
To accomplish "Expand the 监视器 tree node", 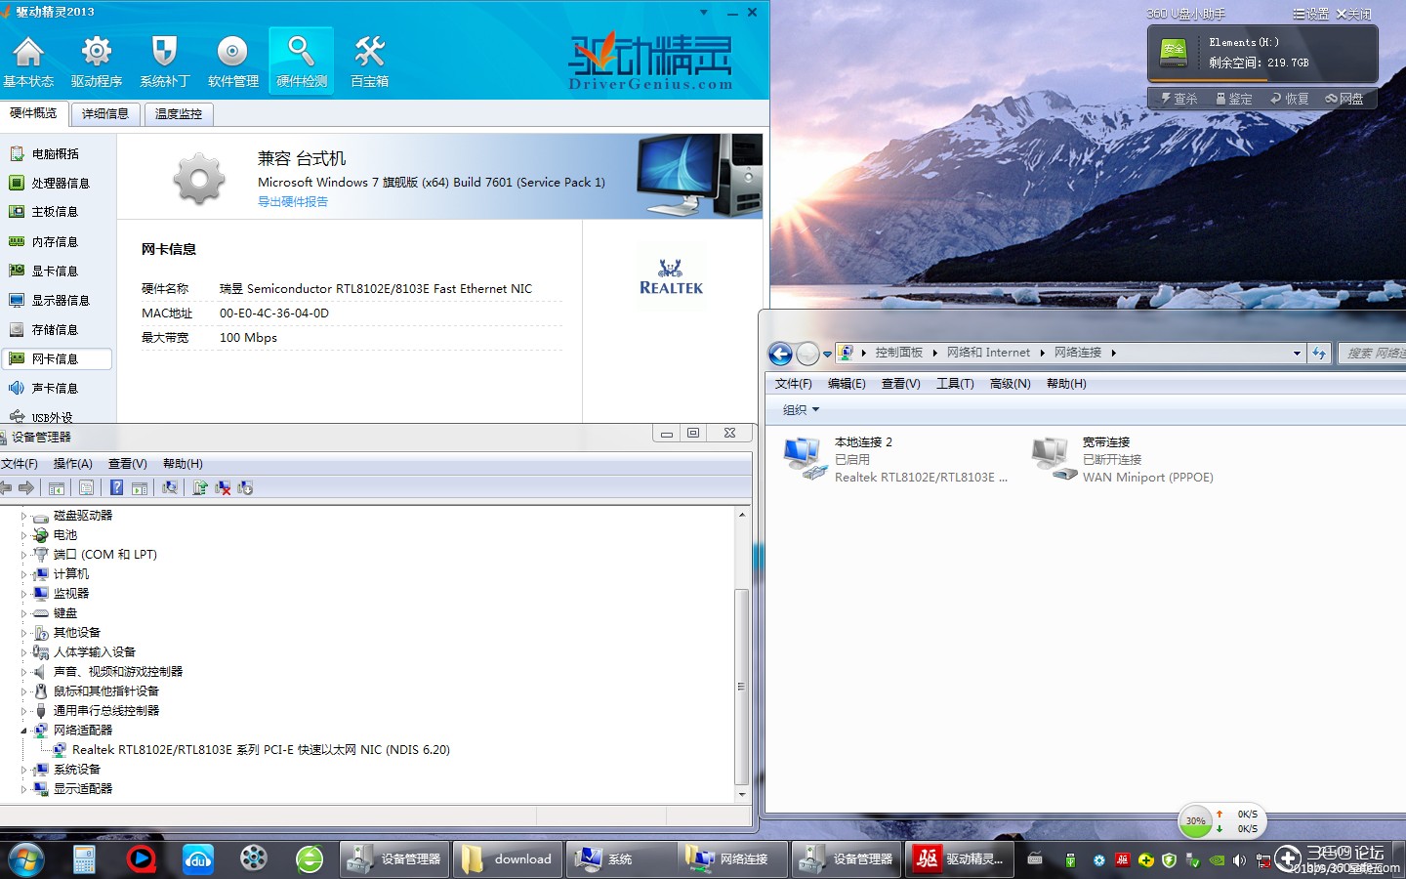I will (x=24, y=594).
